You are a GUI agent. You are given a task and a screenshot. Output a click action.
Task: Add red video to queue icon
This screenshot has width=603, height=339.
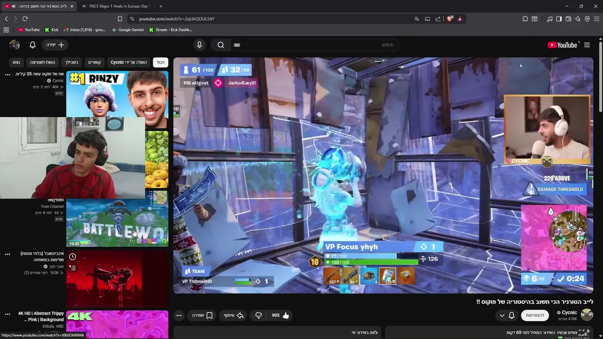coord(73,267)
